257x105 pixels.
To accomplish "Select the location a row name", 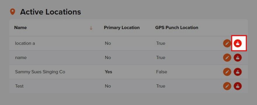I will pos(25,43).
